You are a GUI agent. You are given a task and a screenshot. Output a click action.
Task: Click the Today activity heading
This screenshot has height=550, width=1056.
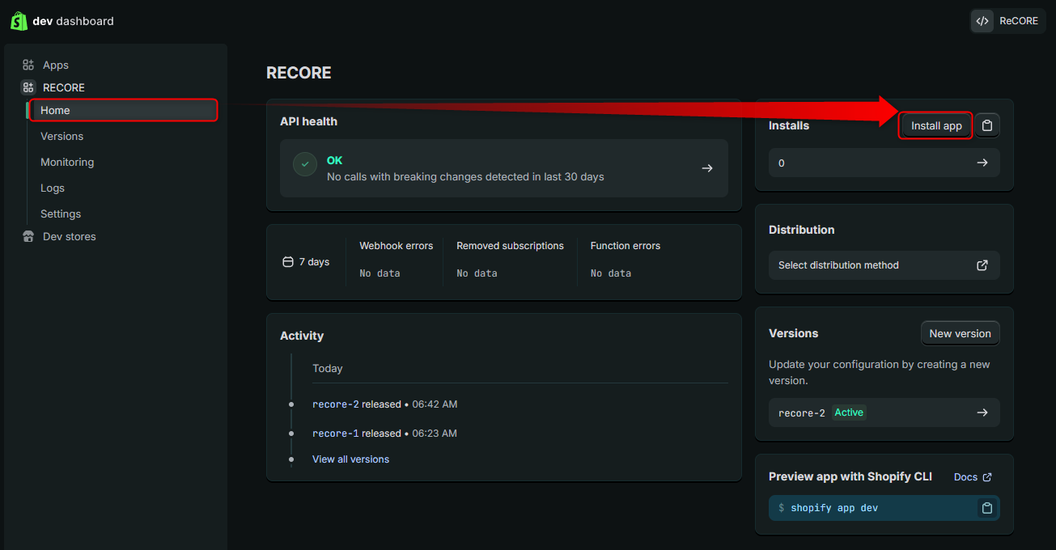coord(328,368)
